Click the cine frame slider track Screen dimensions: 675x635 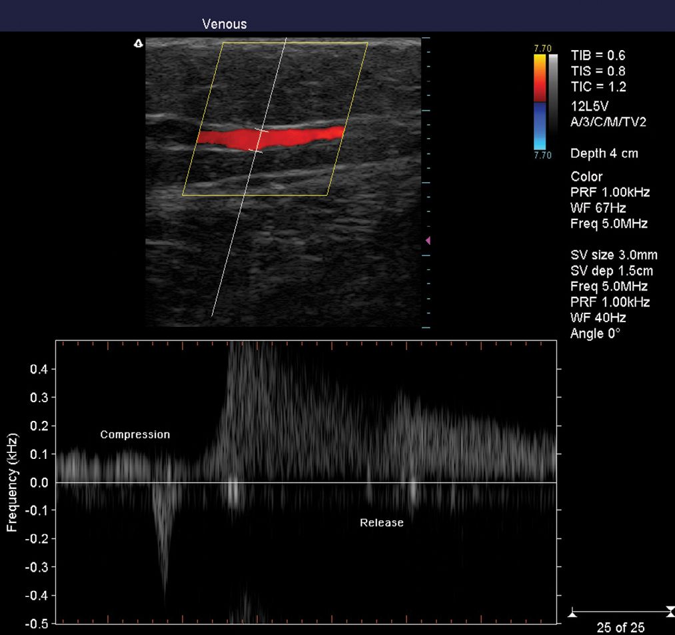620,610
